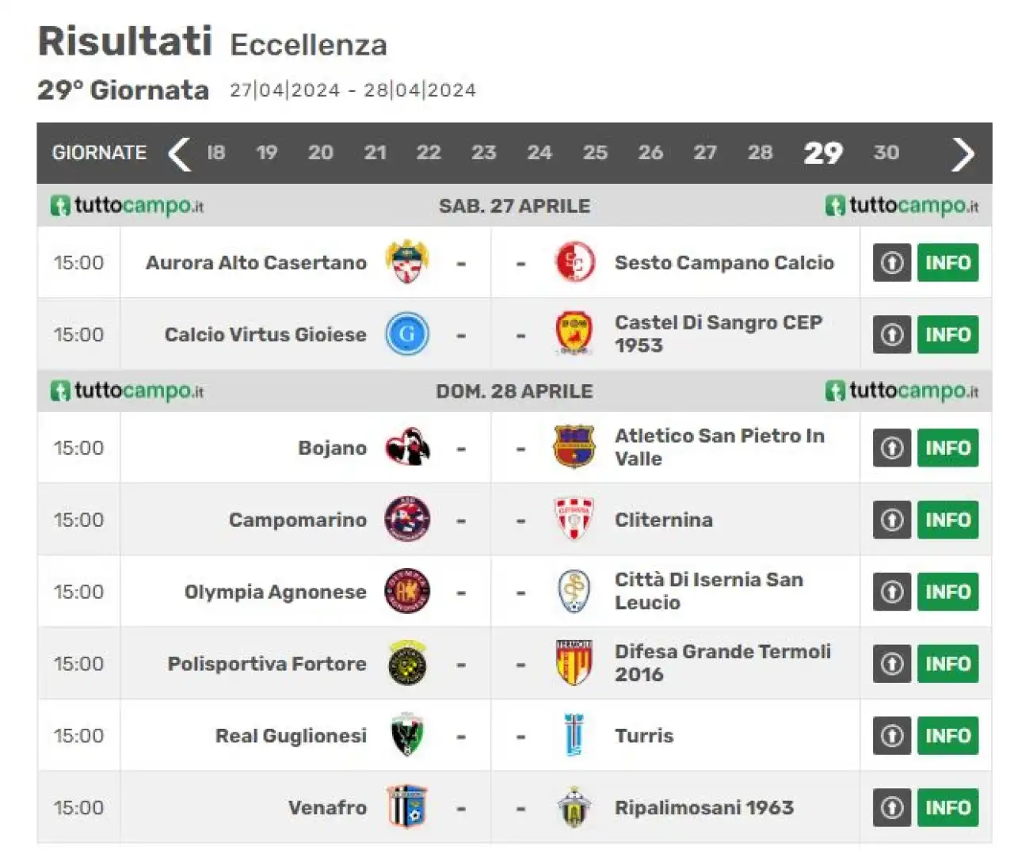Click the Turris team logo
The image size is (1014, 865).
click(574, 735)
